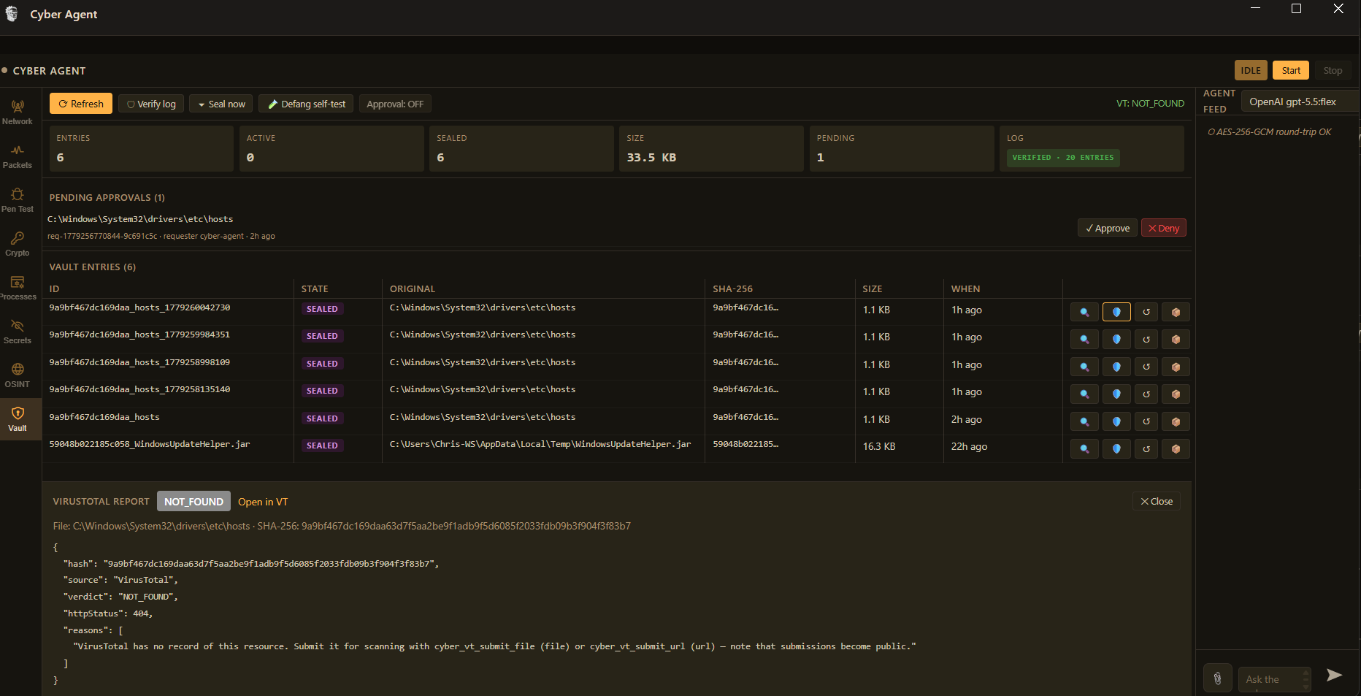Click the STATE column header

click(x=315, y=289)
